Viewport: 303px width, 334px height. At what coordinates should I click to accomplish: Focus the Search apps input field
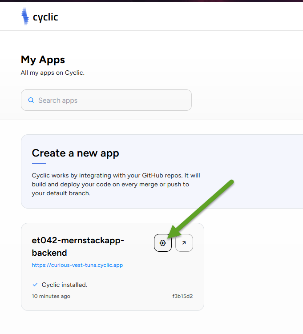point(106,100)
